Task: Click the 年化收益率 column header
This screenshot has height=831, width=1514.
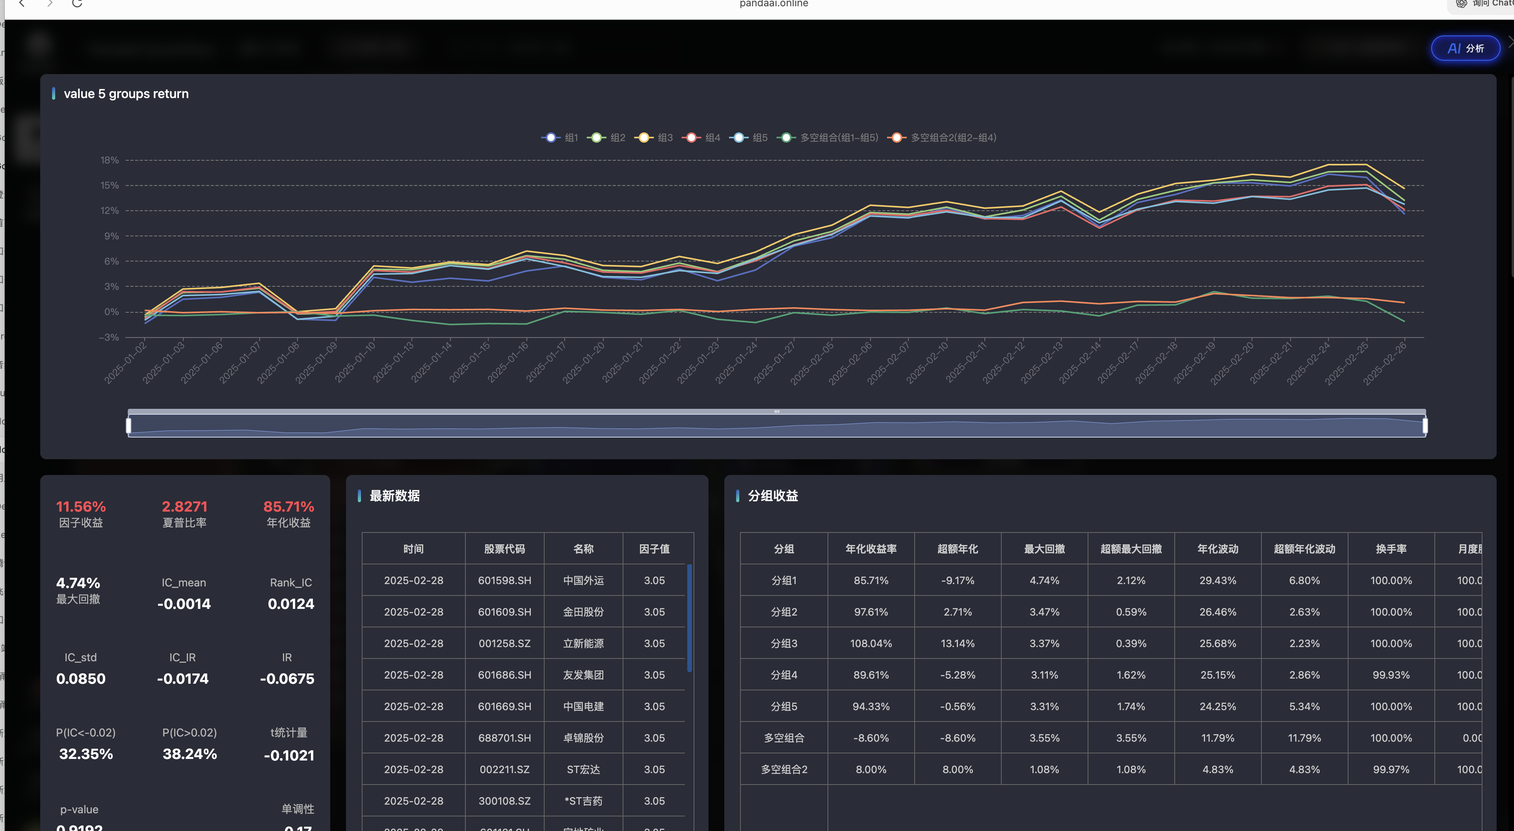Action: pyautogui.click(x=870, y=549)
